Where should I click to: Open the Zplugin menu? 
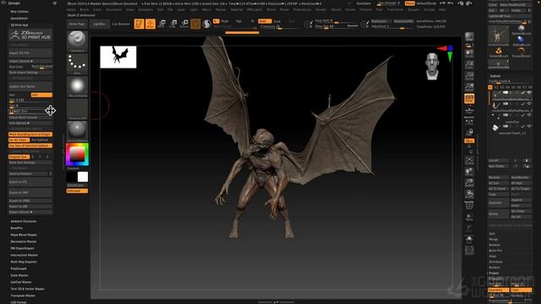[413, 9]
